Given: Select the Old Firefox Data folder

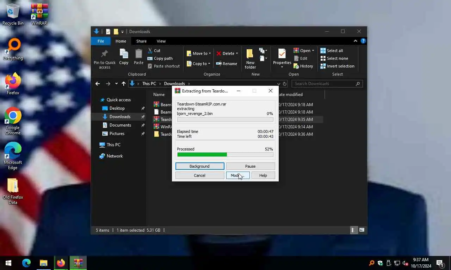Looking at the screenshot, I should (13, 191).
